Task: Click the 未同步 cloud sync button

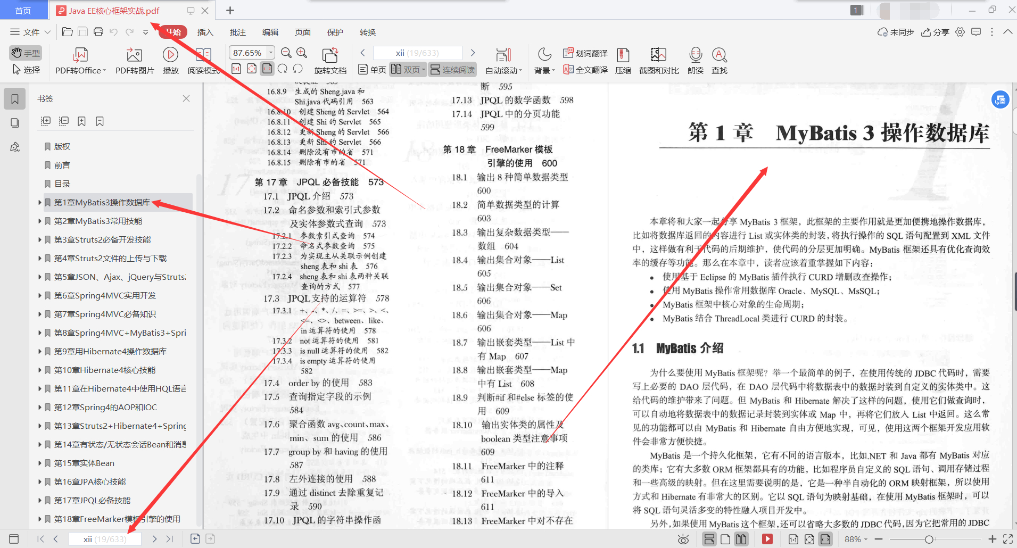Action: click(x=896, y=32)
